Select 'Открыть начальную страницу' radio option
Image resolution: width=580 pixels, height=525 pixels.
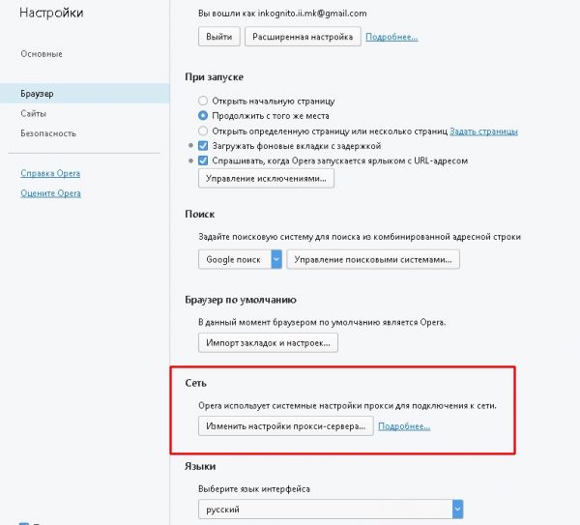[x=203, y=100]
